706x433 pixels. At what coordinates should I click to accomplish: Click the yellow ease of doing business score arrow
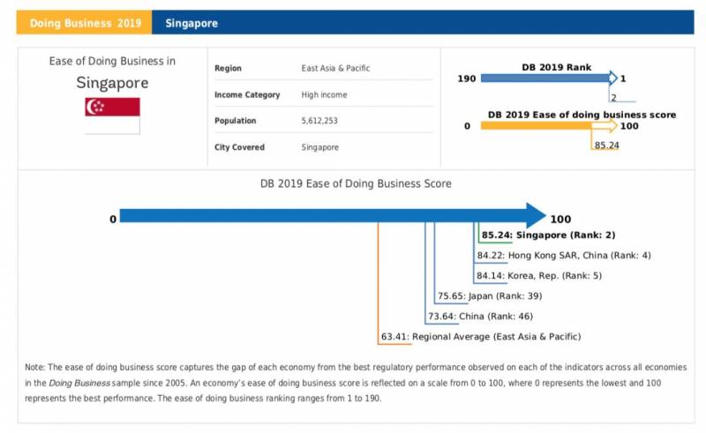[x=547, y=126]
